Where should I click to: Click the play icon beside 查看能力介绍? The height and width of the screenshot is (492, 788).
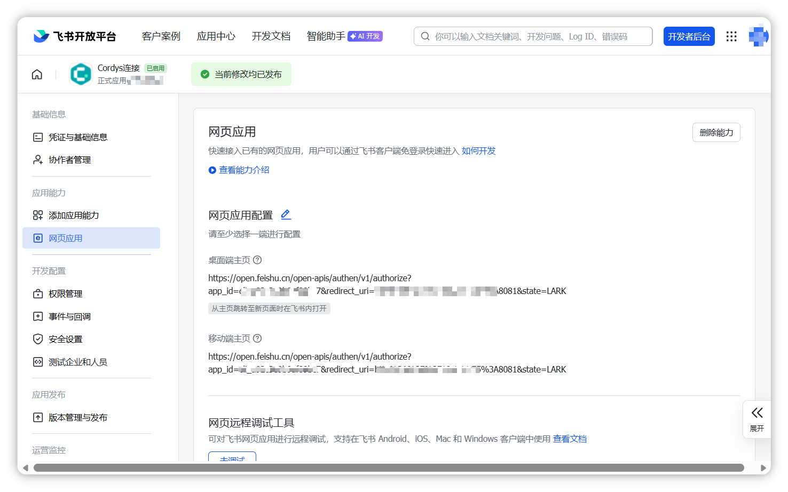[x=212, y=170]
